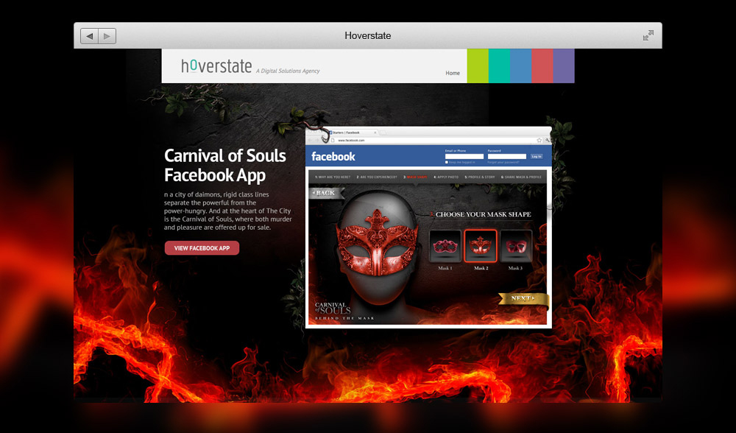This screenshot has height=433, width=736.
Task: Focus the Password input field
Action: [507, 156]
